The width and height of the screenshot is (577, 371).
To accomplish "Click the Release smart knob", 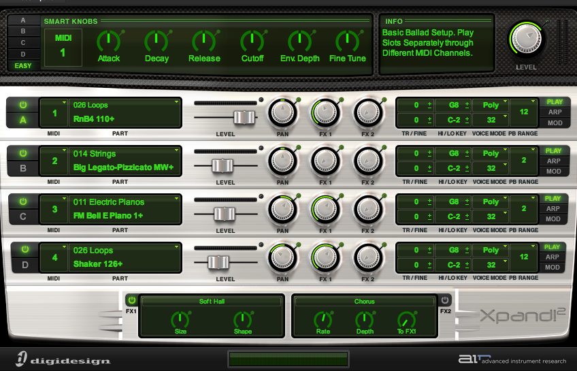I will pos(204,42).
